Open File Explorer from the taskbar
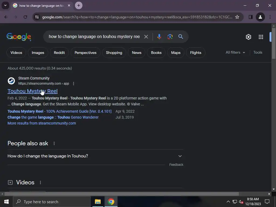The height and width of the screenshot is (207, 276). pos(98,202)
